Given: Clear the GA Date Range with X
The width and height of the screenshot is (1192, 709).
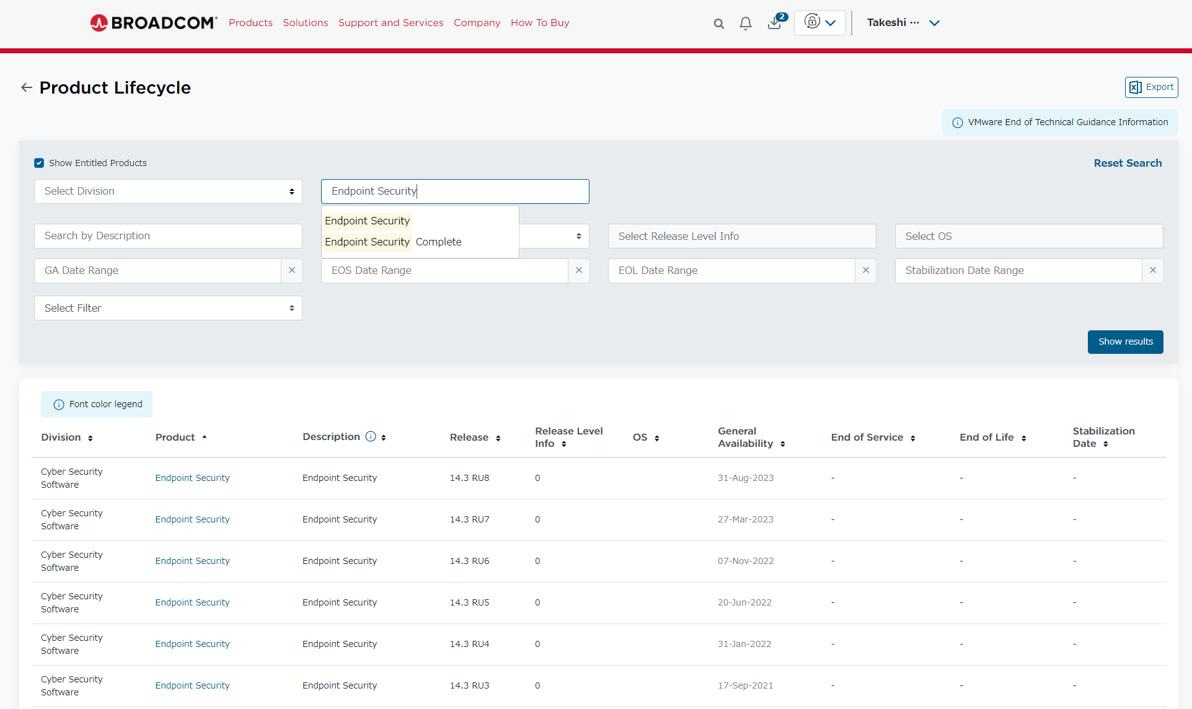Looking at the screenshot, I should [x=292, y=271].
